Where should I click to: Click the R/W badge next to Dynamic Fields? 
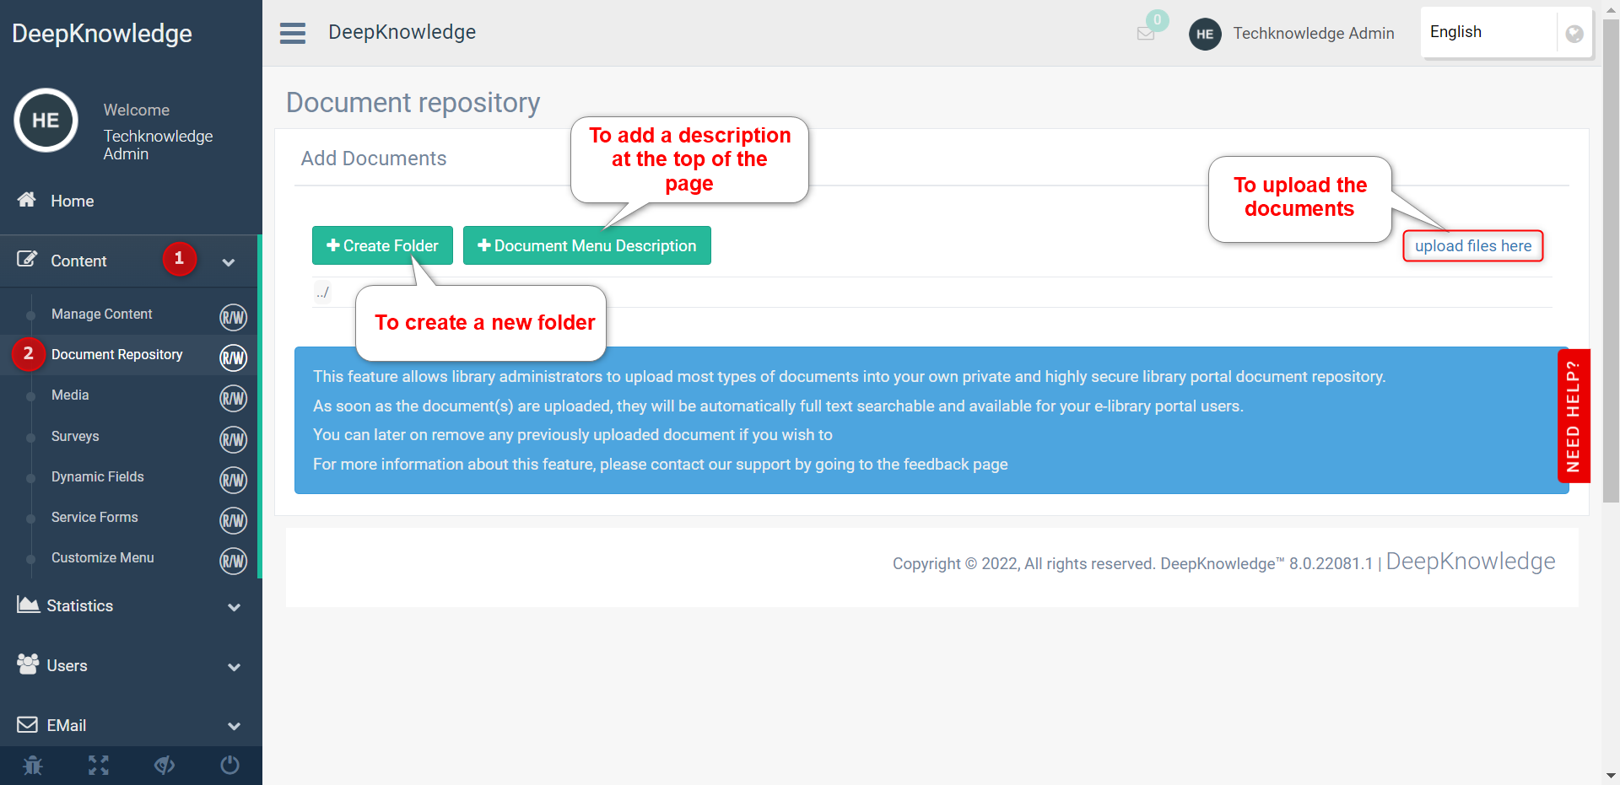click(233, 480)
